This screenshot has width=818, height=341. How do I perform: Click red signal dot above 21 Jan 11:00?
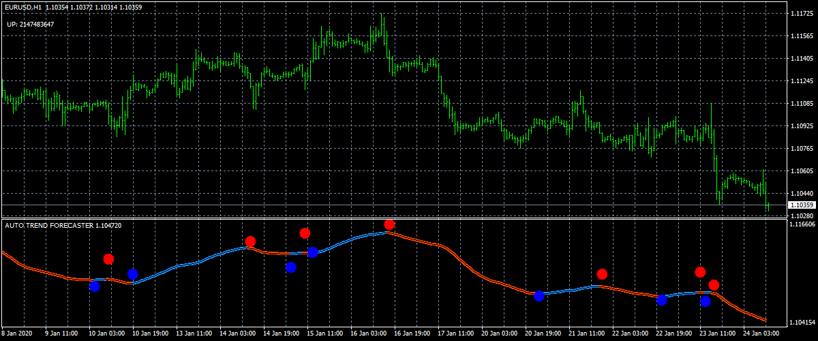coord(602,274)
